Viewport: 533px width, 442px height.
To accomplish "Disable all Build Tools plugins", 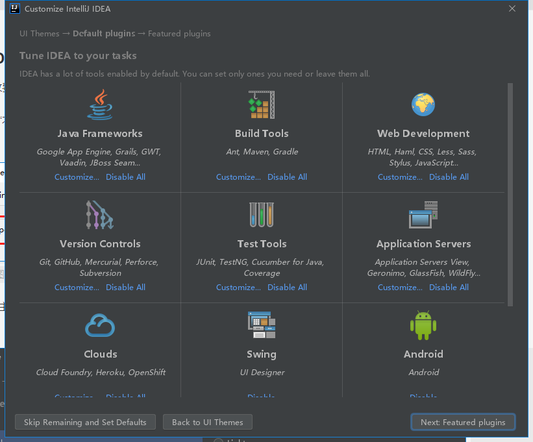I will [287, 177].
